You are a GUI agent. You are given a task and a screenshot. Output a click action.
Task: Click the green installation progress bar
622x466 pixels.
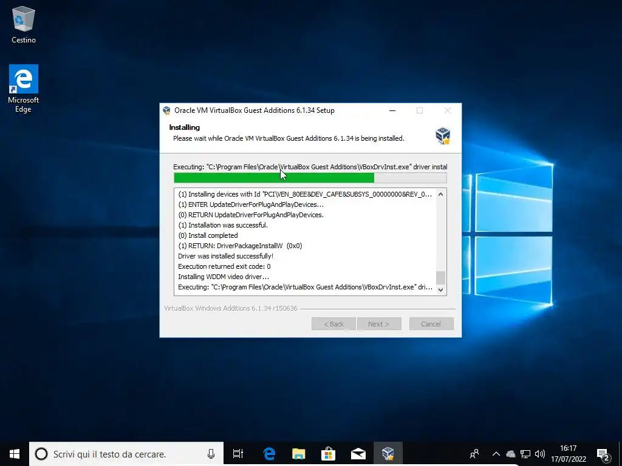(x=310, y=178)
